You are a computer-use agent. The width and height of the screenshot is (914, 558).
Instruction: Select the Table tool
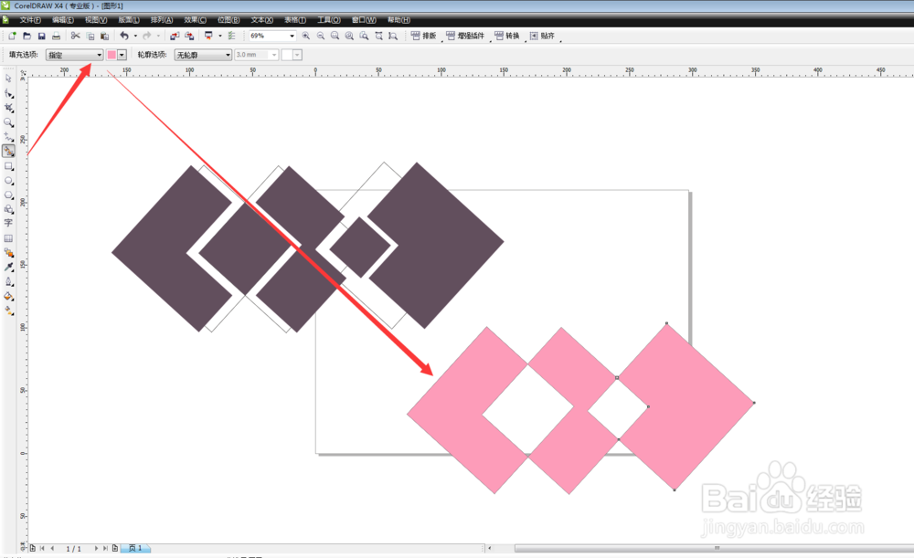(x=8, y=238)
